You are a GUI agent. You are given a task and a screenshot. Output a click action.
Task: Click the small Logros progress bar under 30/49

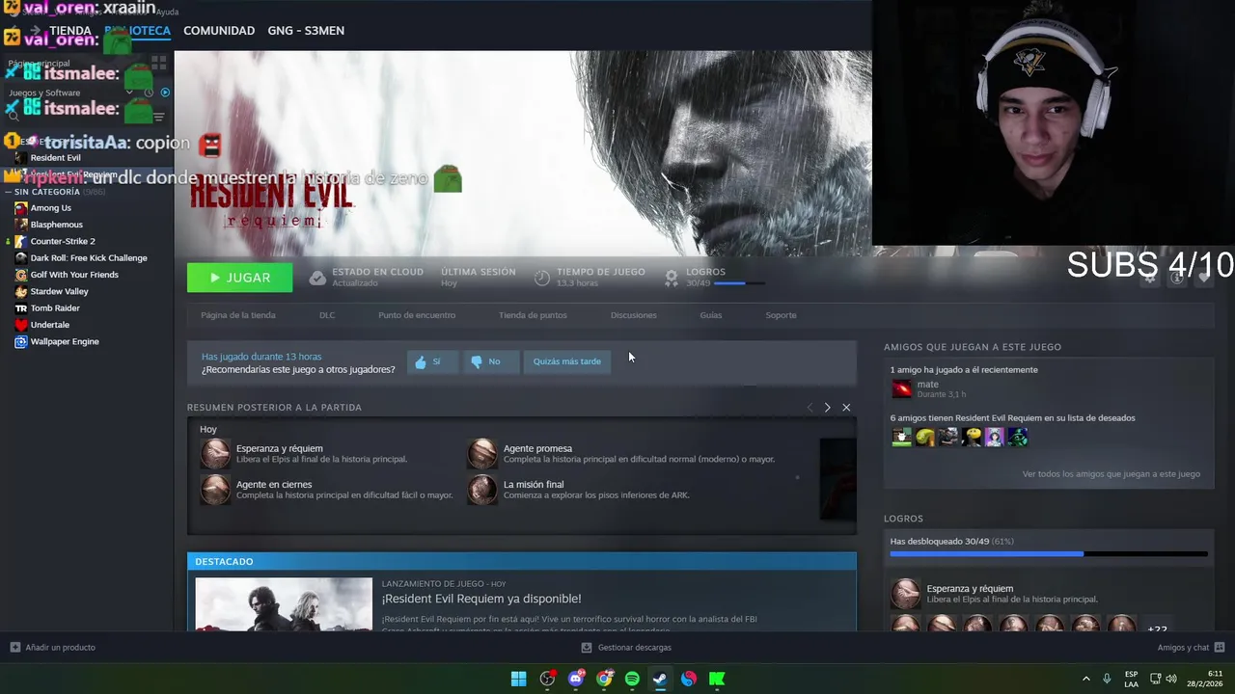click(x=740, y=283)
